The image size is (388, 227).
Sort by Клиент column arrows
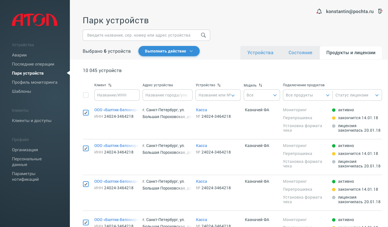[110, 85]
